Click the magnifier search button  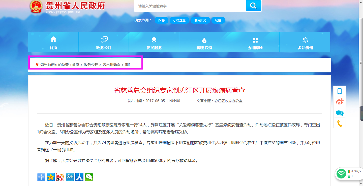pyautogui.click(x=254, y=6)
